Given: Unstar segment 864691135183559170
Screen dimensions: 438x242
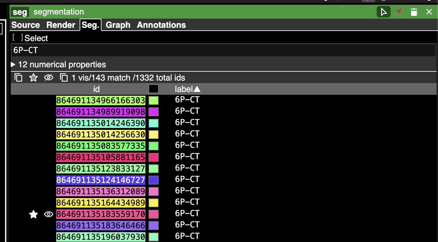Looking at the screenshot, I should [x=33, y=215].
